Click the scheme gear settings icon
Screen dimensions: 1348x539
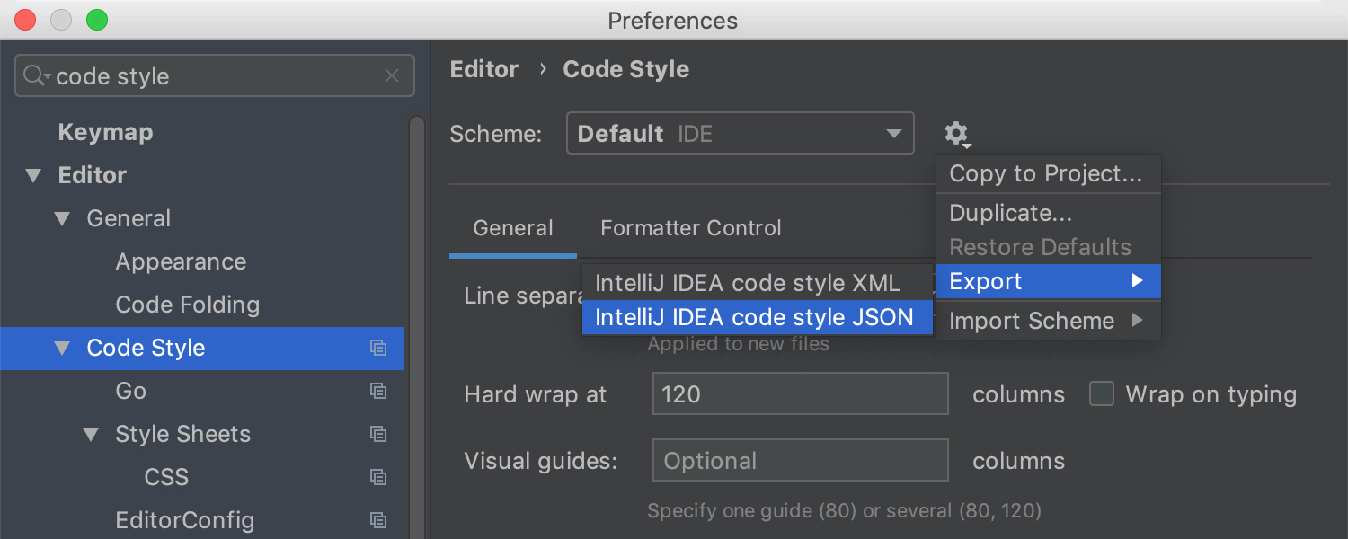pos(956,135)
